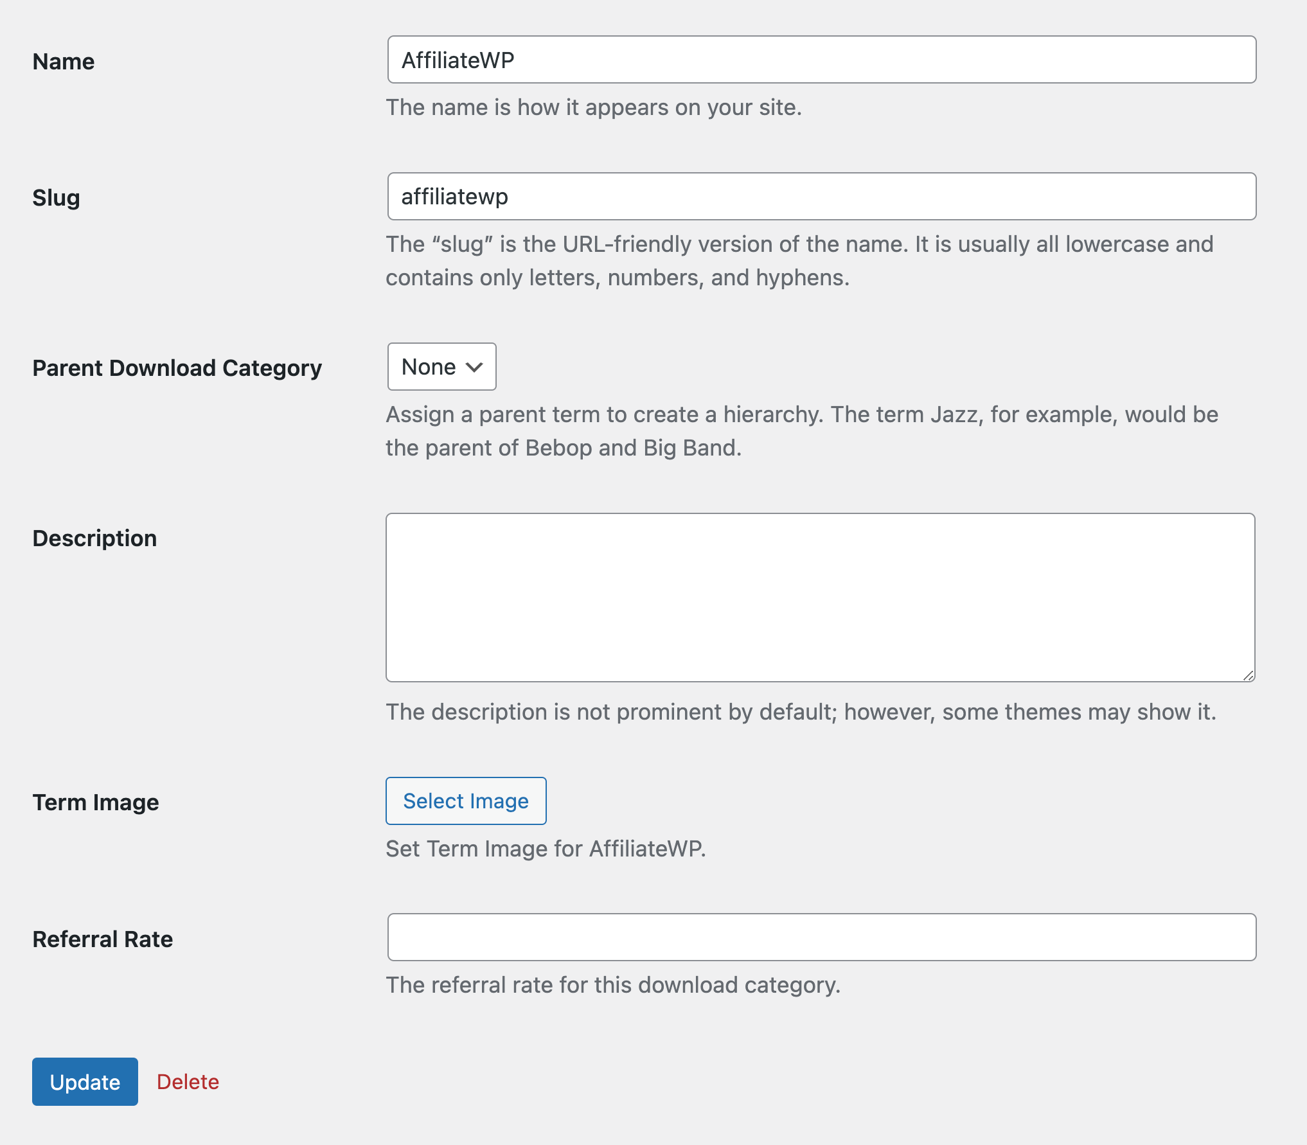The width and height of the screenshot is (1307, 1145).
Task: Click the Description field label
Action: [95, 538]
